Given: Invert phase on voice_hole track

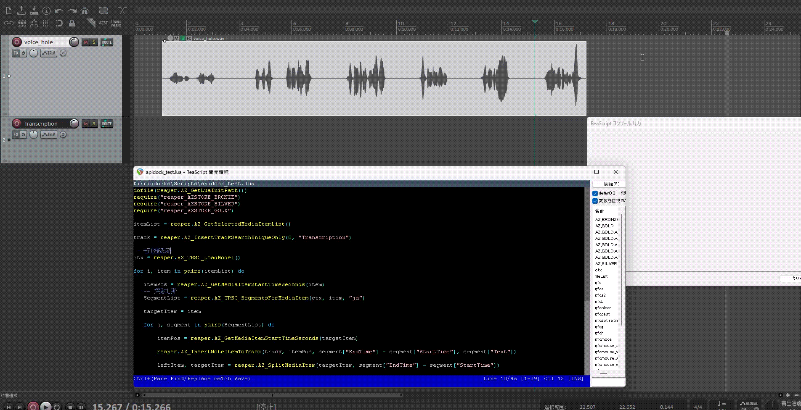Looking at the screenshot, I should pyautogui.click(x=63, y=53).
